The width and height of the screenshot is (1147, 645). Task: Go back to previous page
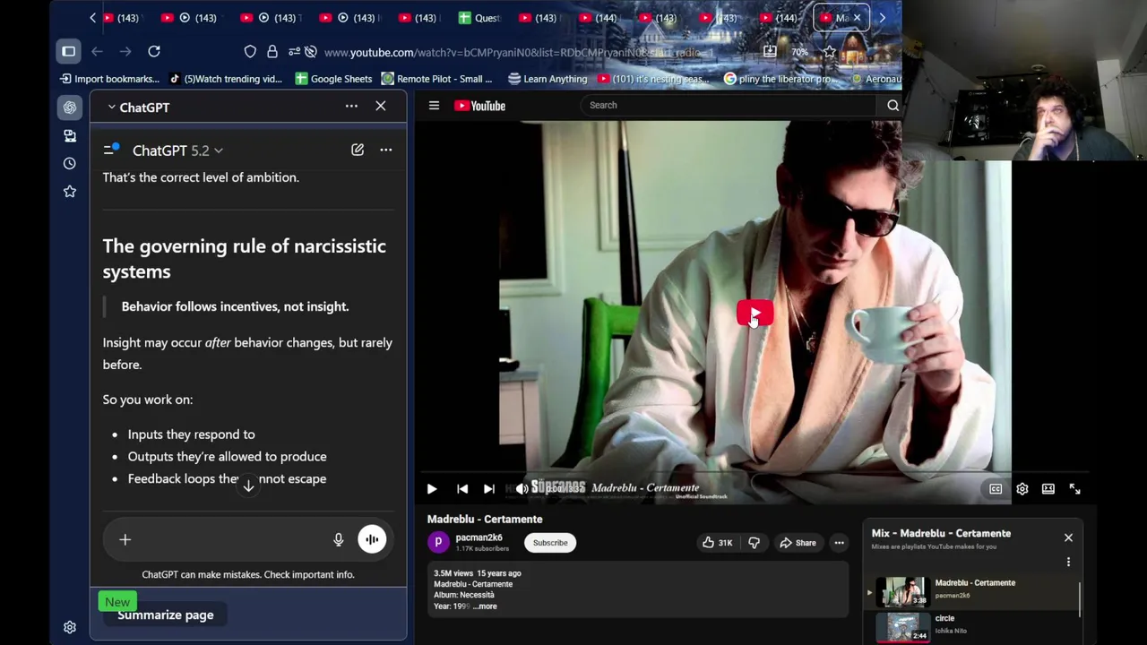pos(97,51)
